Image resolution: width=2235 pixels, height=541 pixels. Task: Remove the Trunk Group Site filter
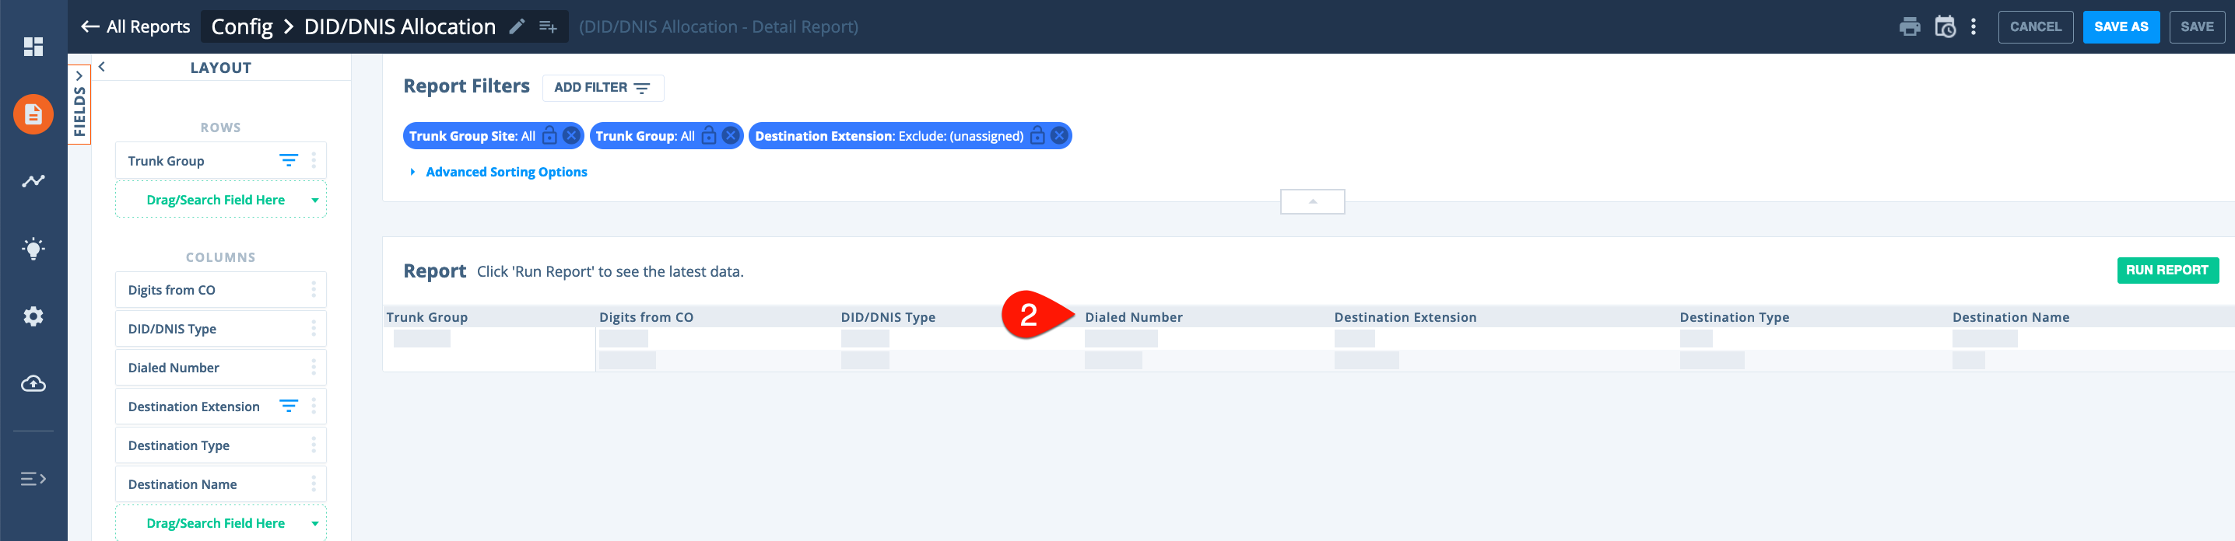pos(571,136)
